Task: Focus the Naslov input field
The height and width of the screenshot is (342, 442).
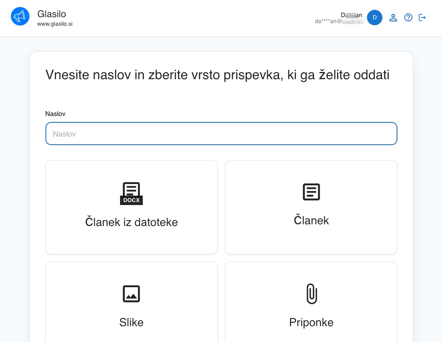Action: 221,134
